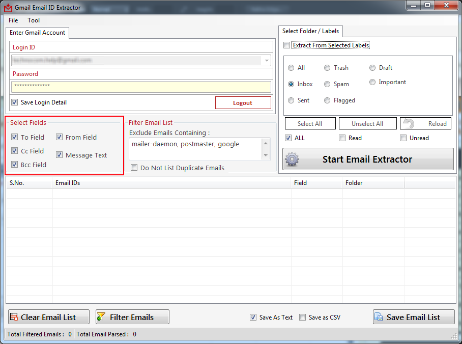
Task: Check the Read messages checkbox
Action: pos(342,138)
